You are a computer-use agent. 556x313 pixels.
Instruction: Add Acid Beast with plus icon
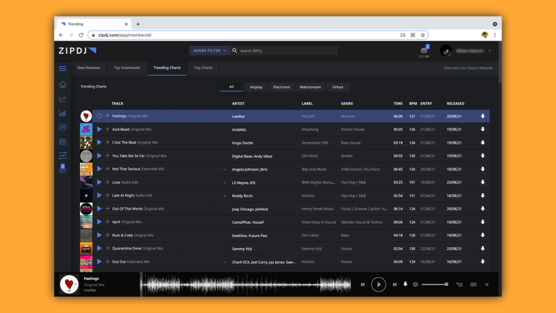click(108, 129)
